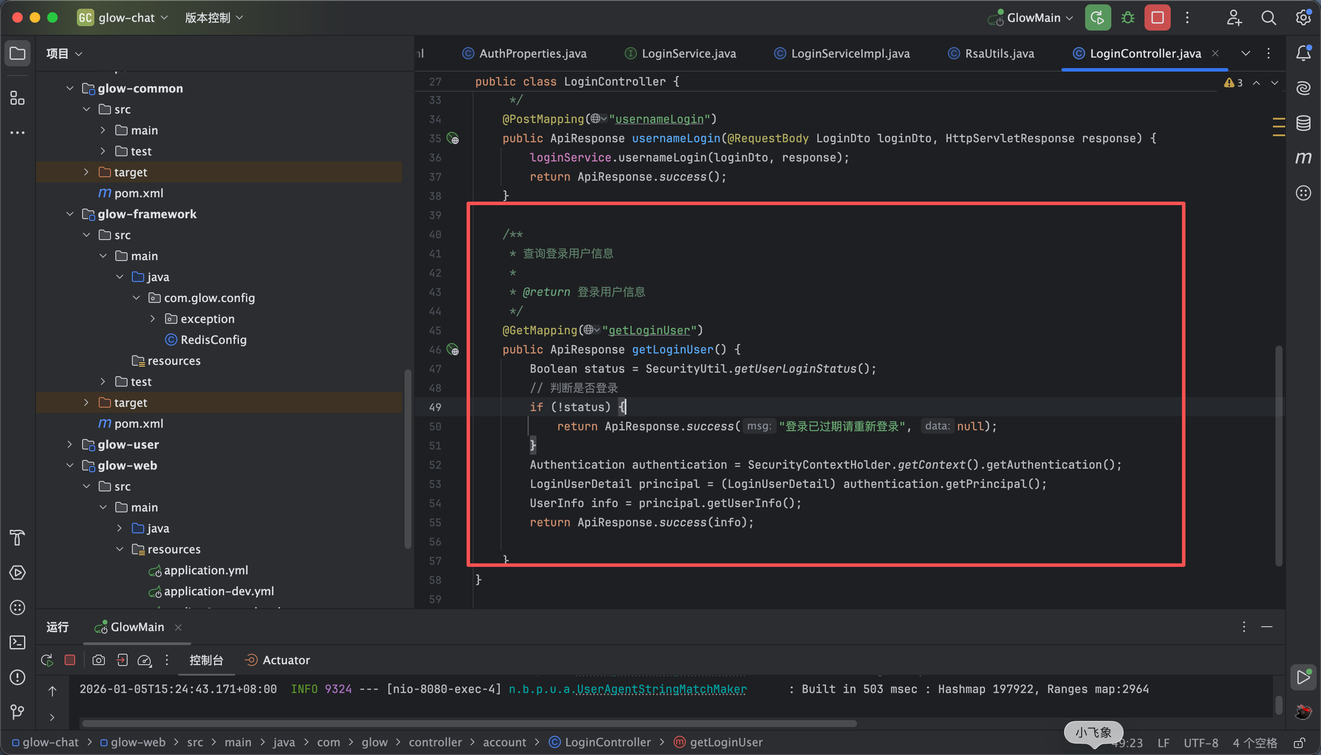Image resolution: width=1321 pixels, height=755 pixels.
Task: Stop the running GlowMain application
Action: click(x=1157, y=17)
